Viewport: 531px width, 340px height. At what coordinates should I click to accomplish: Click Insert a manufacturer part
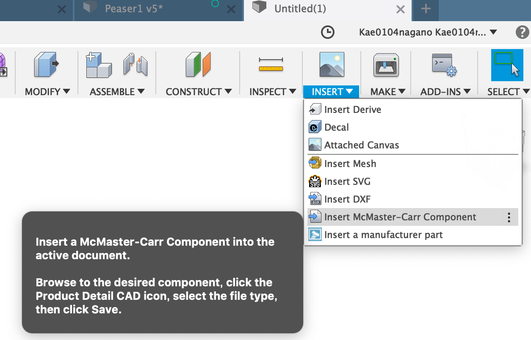click(x=383, y=235)
